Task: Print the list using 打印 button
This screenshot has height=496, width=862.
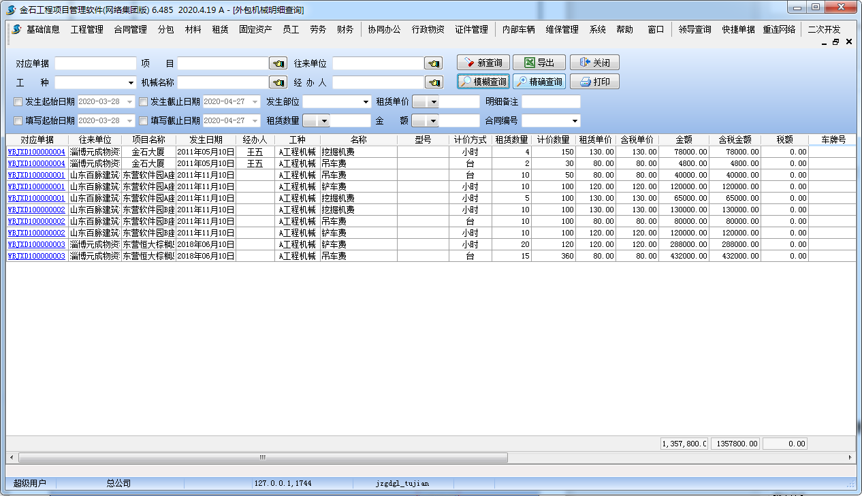Action: (x=594, y=82)
